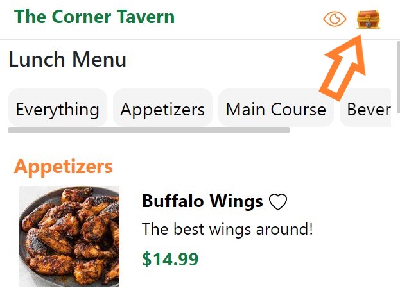Open the treasure chest icon
Image resolution: width=400 pixels, height=293 pixels.
pyautogui.click(x=369, y=19)
